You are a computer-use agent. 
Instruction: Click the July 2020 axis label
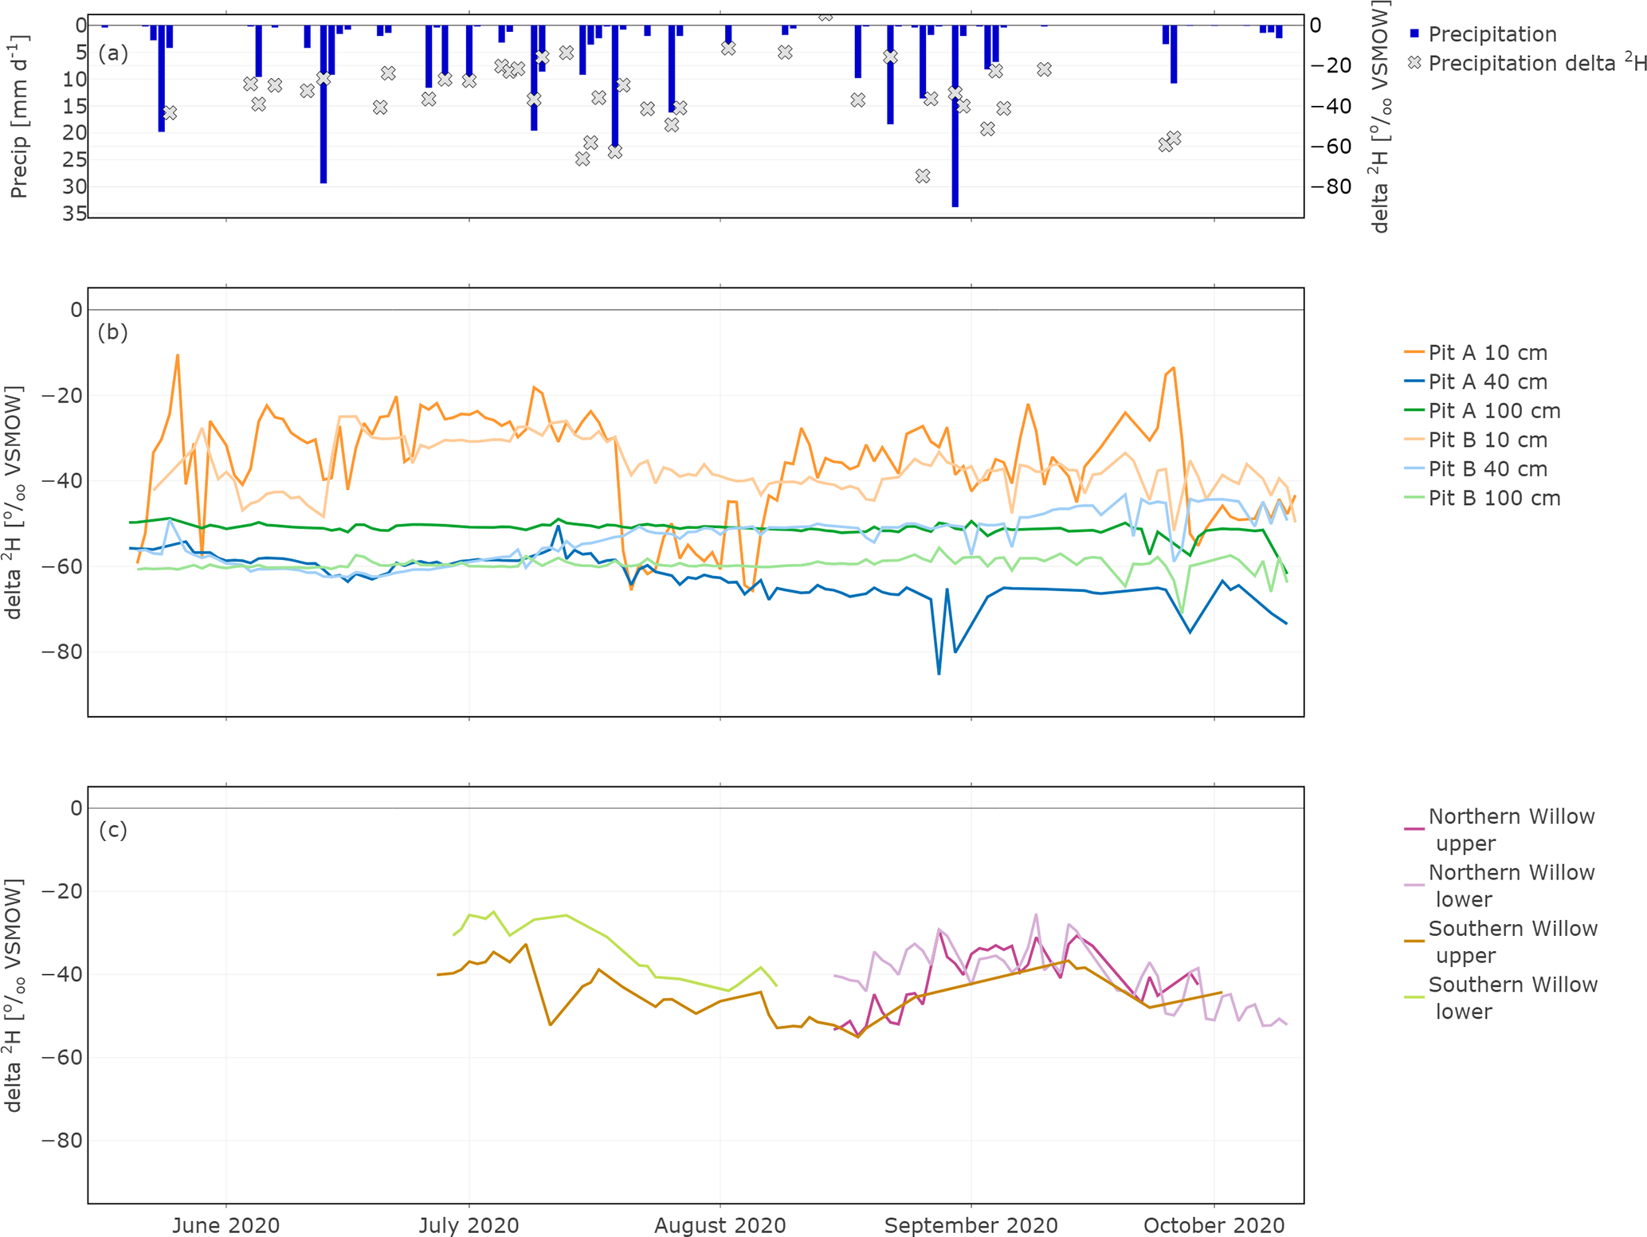point(469,1225)
